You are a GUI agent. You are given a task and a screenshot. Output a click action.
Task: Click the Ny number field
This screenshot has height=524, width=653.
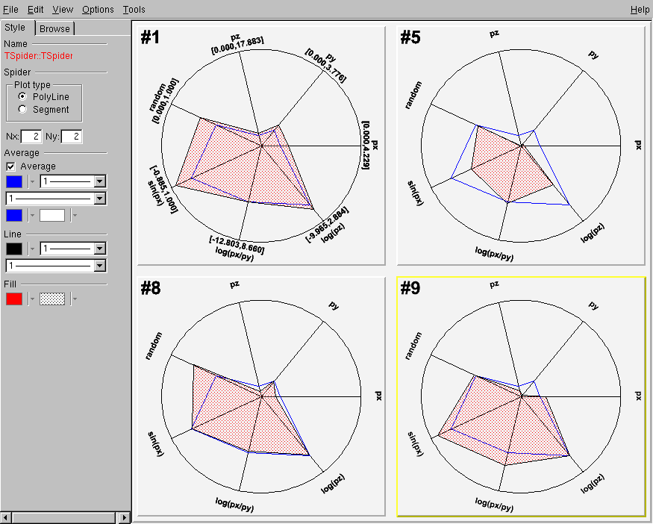pos(72,136)
